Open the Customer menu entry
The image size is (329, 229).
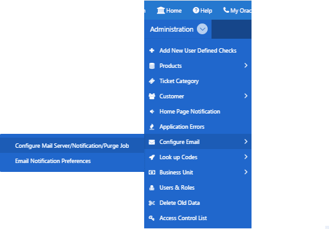pyautogui.click(x=198, y=96)
